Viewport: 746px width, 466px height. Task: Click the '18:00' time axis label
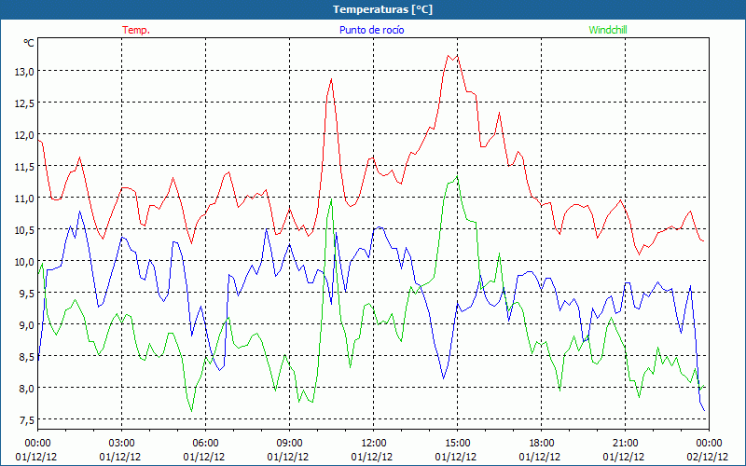[541, 443]
